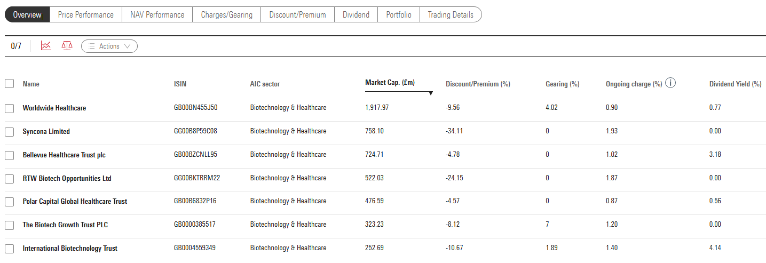Sort by Ongoing charge (%) column header
Screen dimensions: 766x263
click(x=634, y=84)
